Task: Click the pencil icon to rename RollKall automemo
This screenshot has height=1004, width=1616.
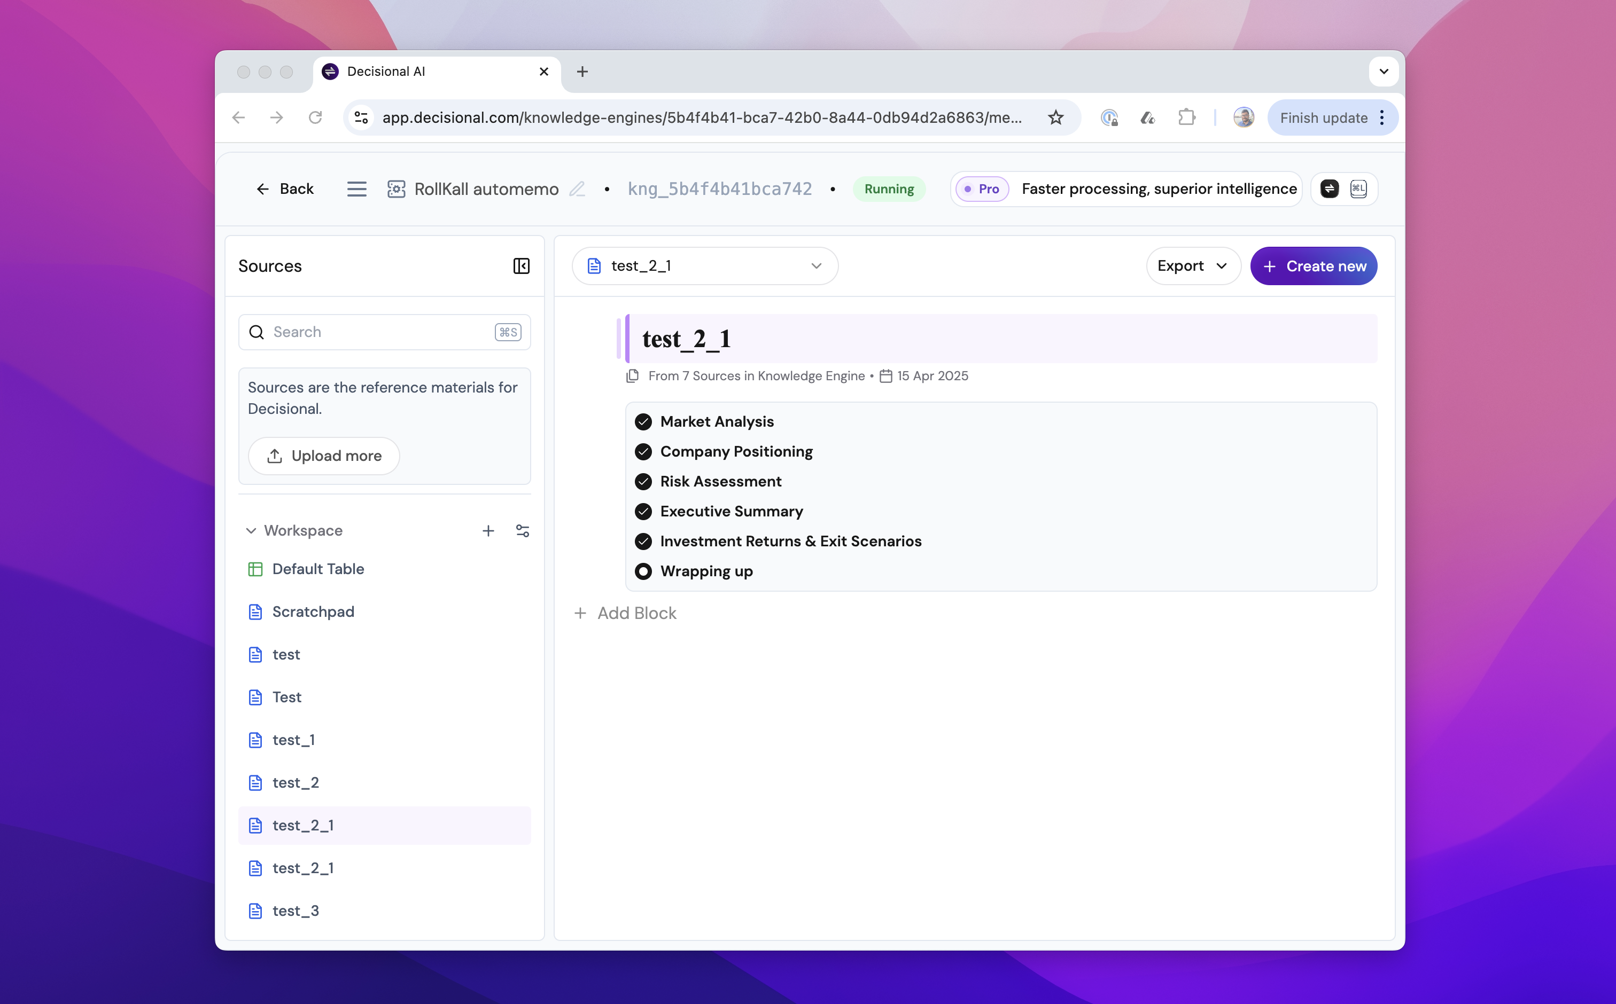Action: pos(577,189)
